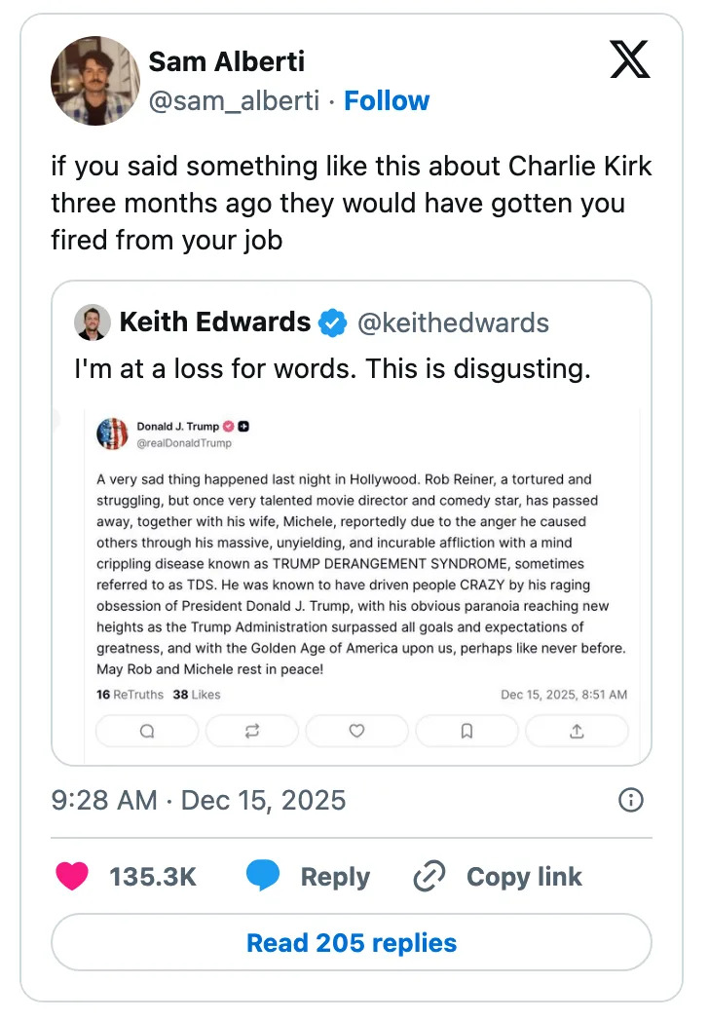This screenshot has height=1021, width=709.
Task: Click the share upload icon in Trump post
Action: [x=577, y=731]
